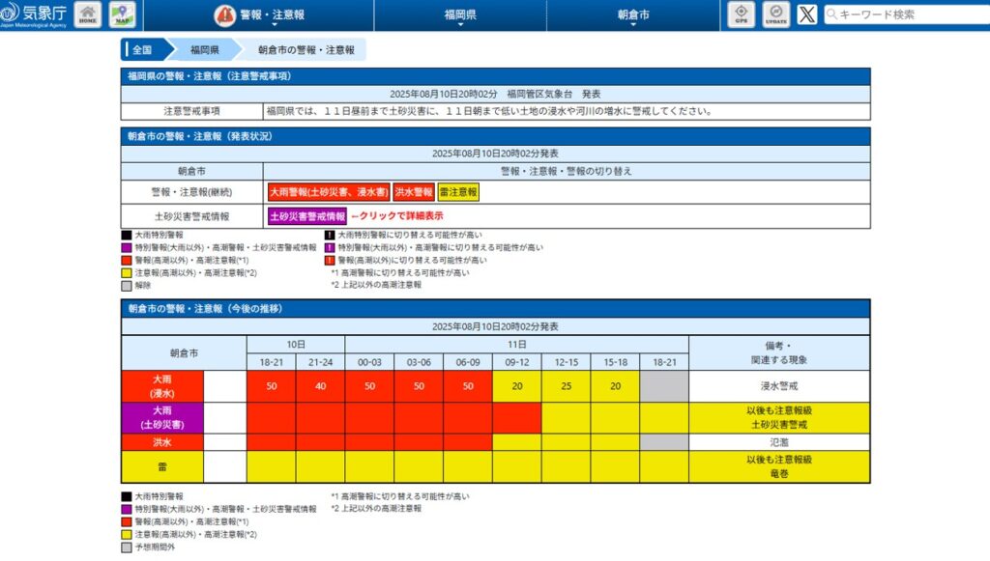Viewport: 990px width, 561px height.
Task: Click 朝倉市の警報・注意報(発表状況) section header
Action: pos(496,136)
